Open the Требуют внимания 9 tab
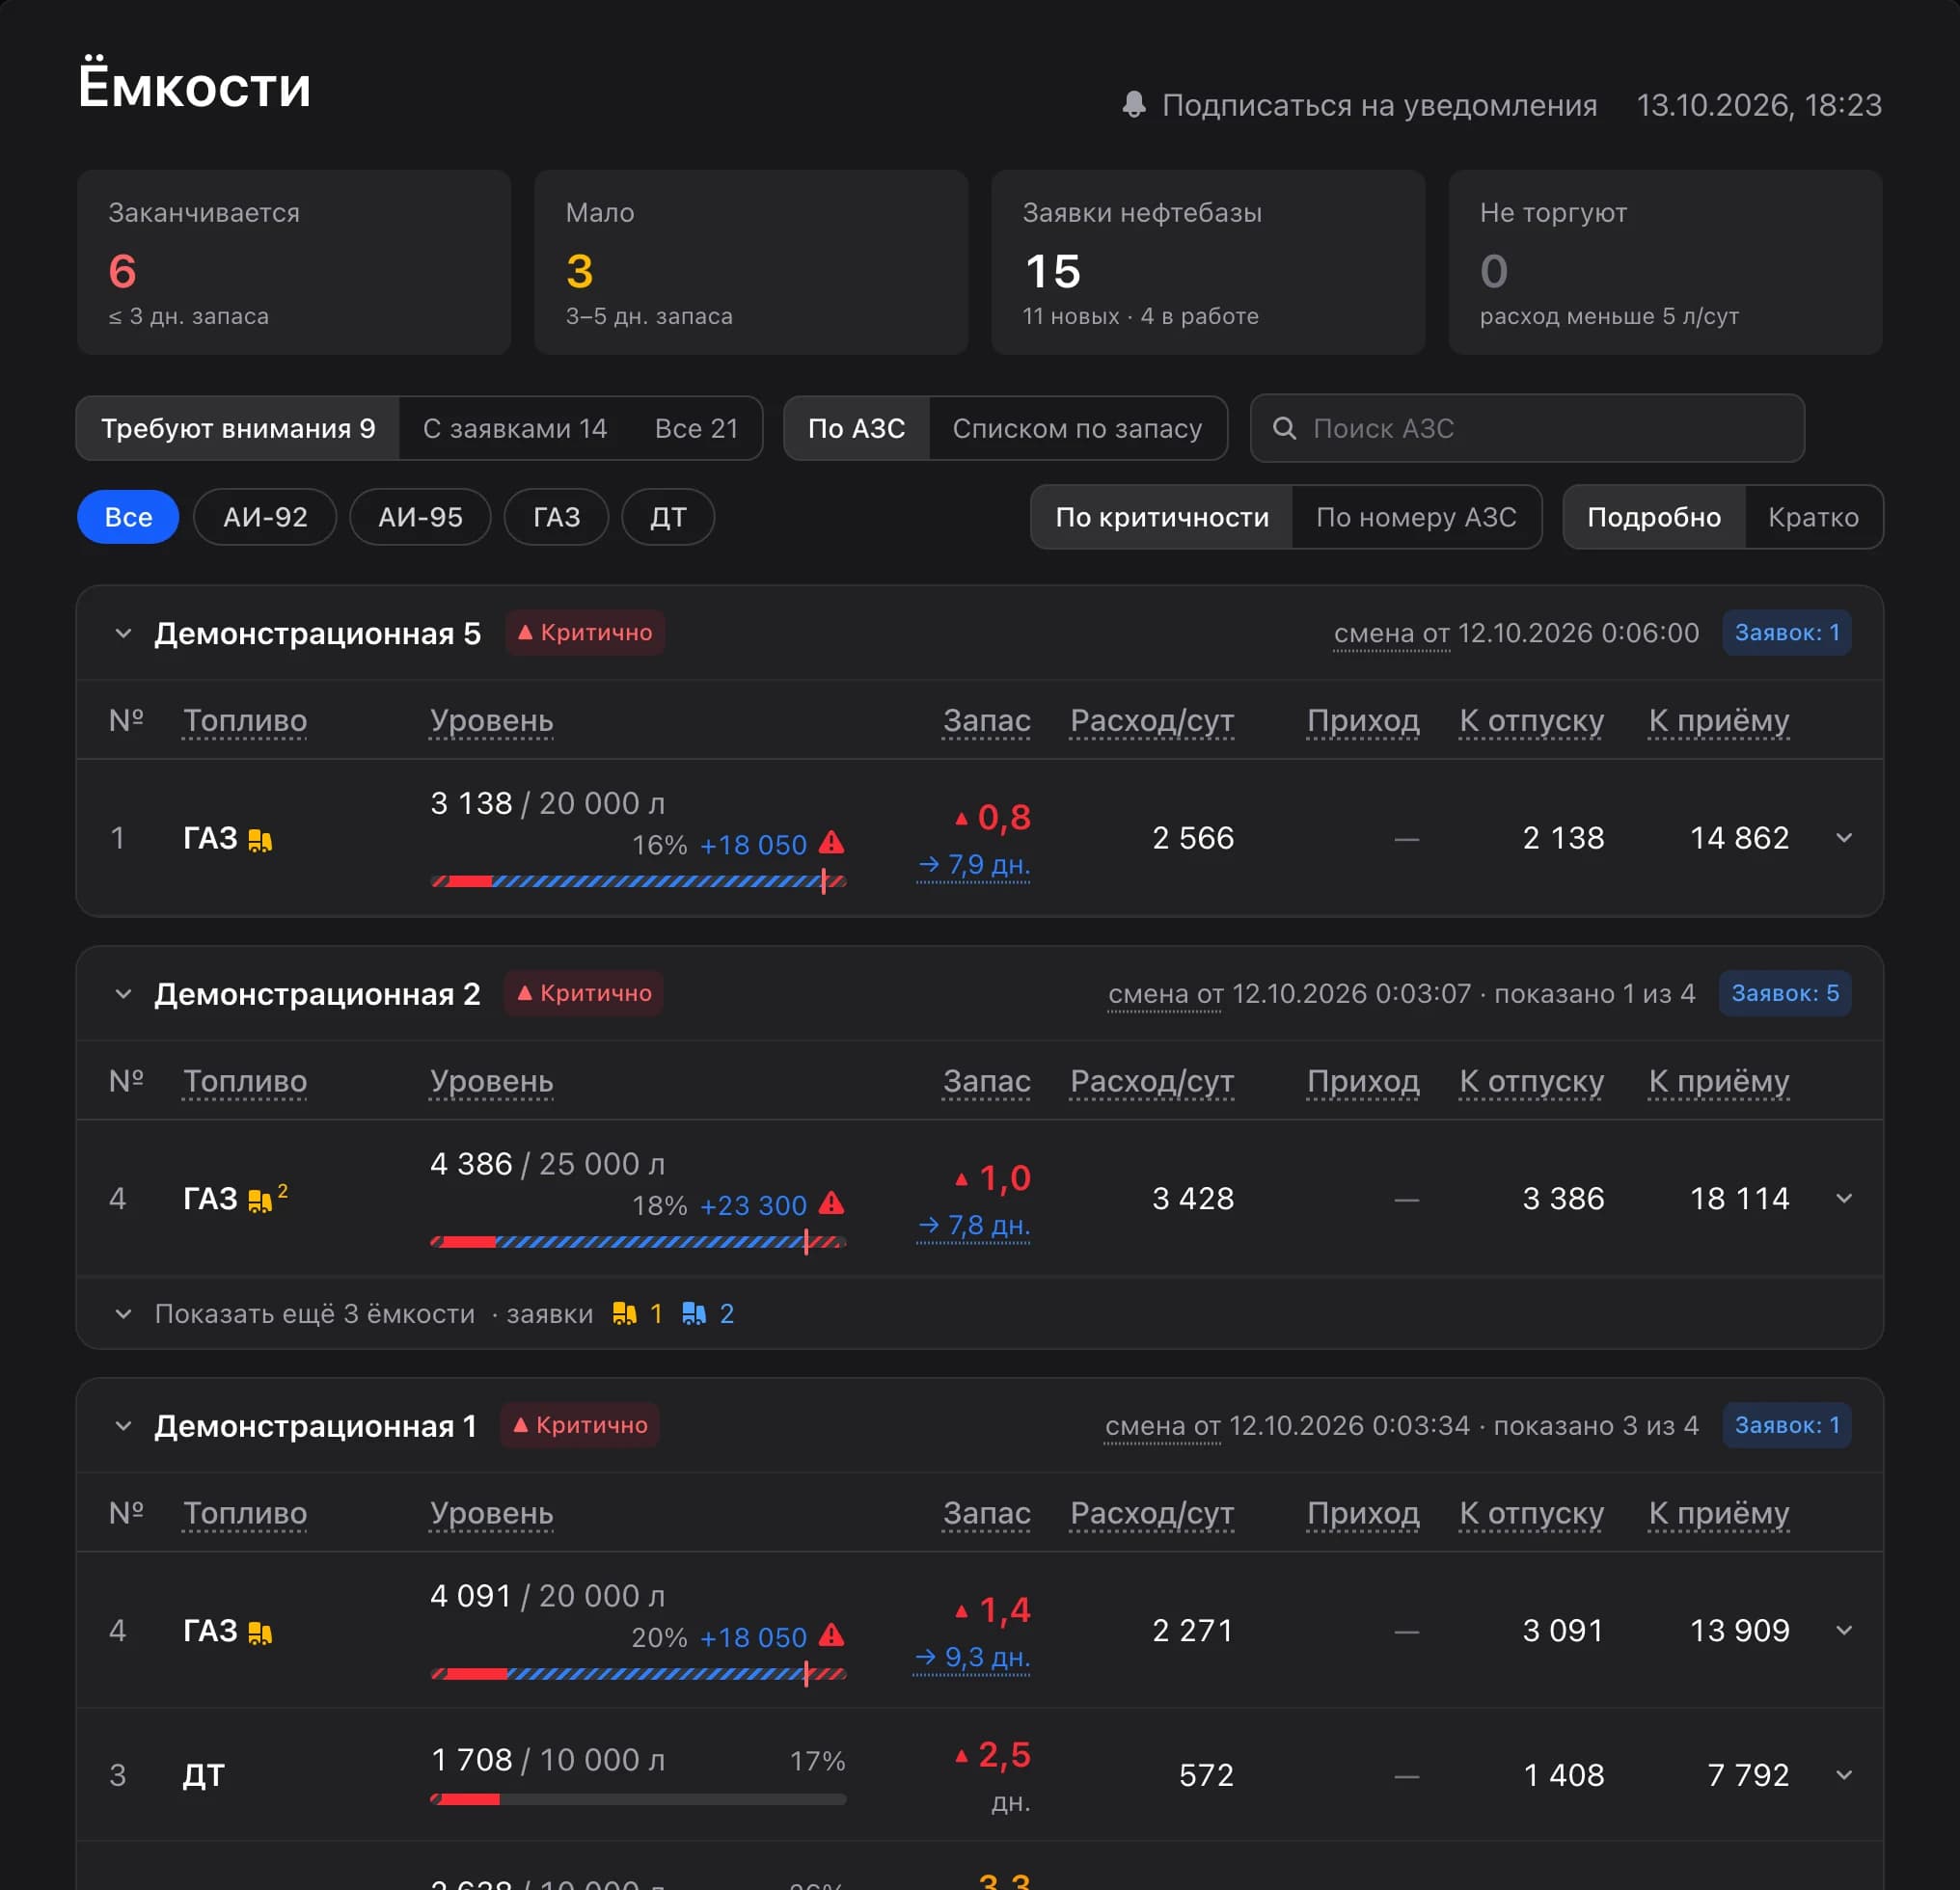1960x1890 pixels. [238, 429]
